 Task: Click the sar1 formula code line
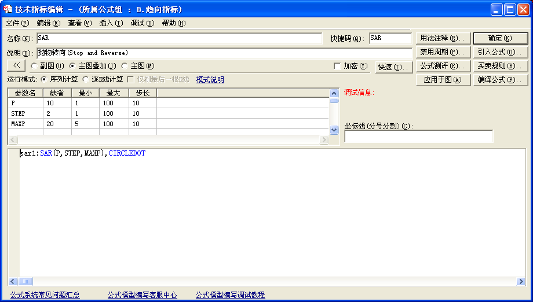pos(83,153)
